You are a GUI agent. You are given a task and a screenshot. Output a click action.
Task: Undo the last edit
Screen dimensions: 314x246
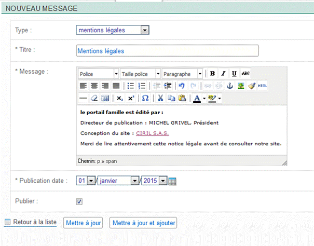pyautogui.click(x=181, y=86)
